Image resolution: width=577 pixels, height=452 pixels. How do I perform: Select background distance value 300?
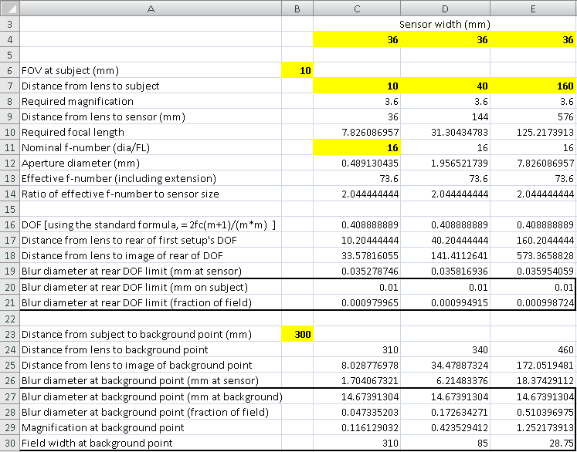[x=297, y=334]
